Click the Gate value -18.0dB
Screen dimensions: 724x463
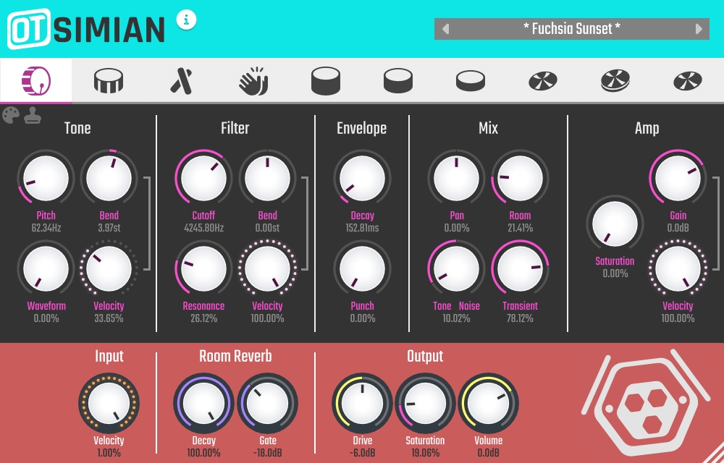[x=267, y=453]
